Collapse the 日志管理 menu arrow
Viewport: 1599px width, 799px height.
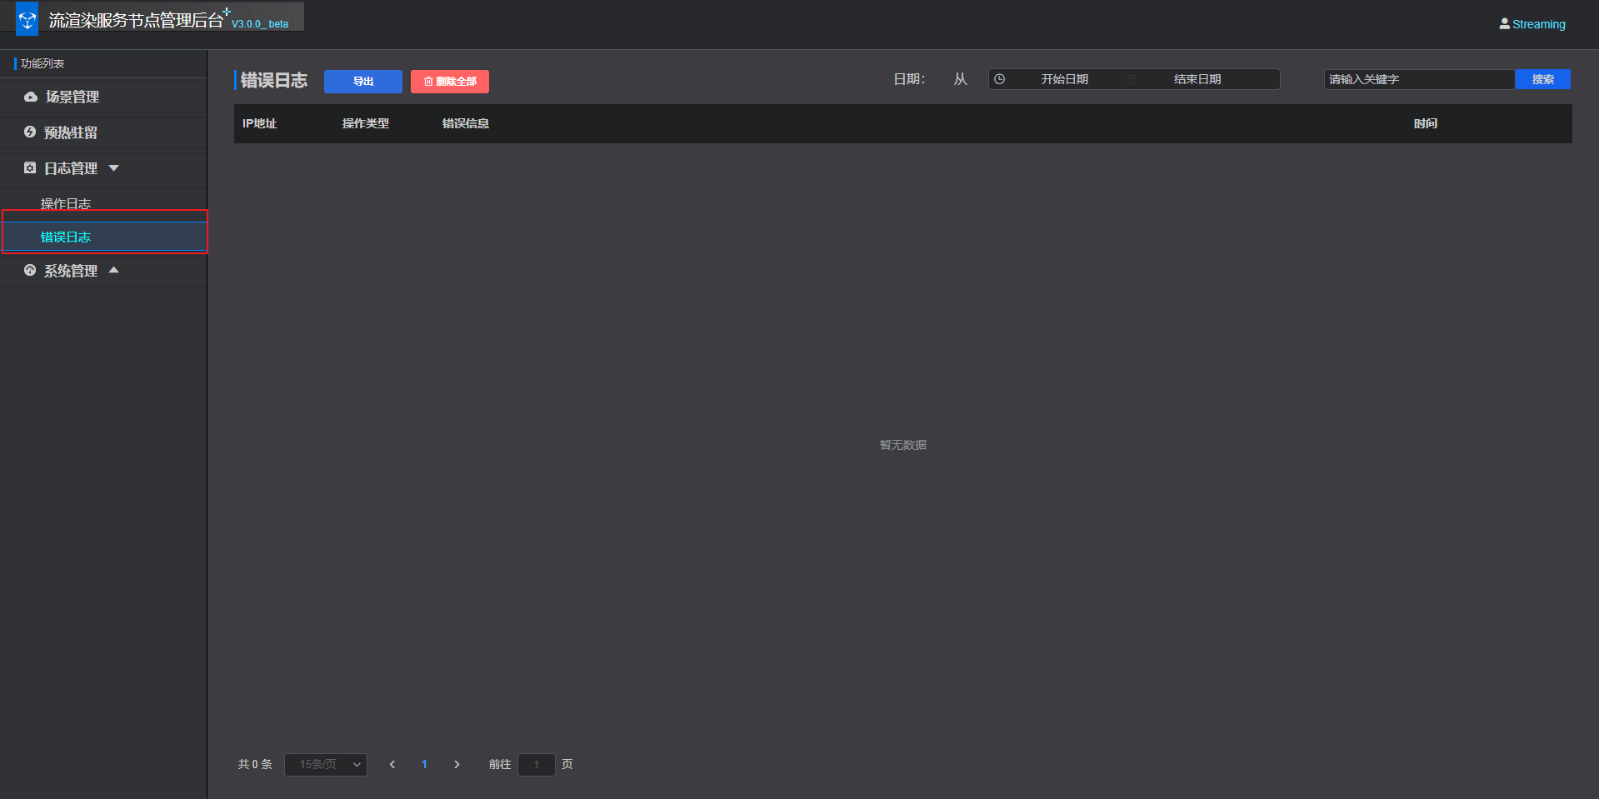click(114, 168)
